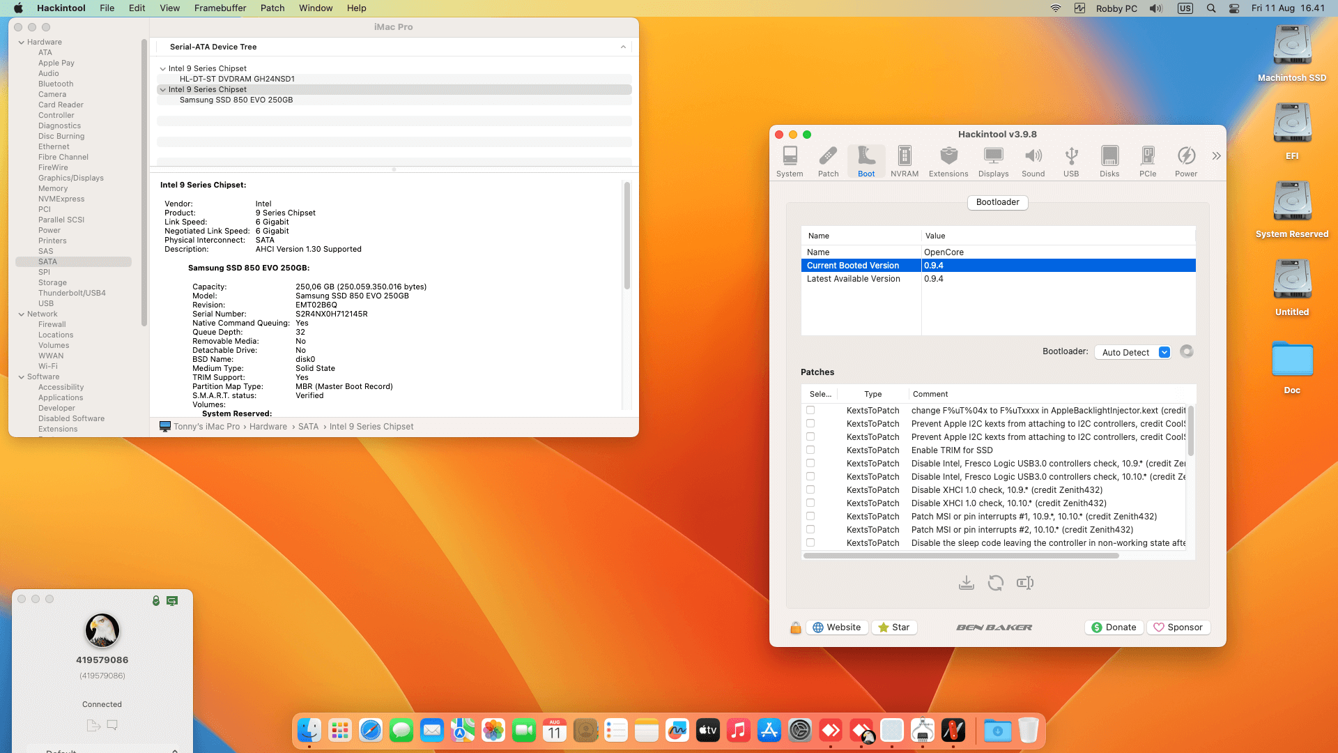Screen dimensions: 1338x753
Task: Collapse first Intel 9 Series Chipset node
Action: coord(162,69)
